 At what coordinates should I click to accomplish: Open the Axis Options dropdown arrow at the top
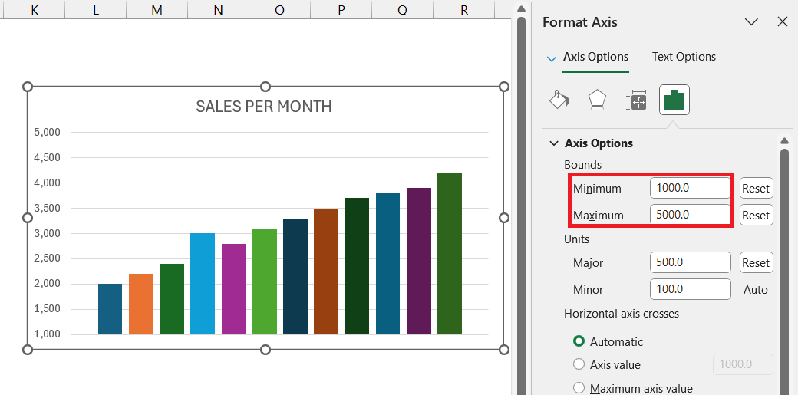[551, 58]
